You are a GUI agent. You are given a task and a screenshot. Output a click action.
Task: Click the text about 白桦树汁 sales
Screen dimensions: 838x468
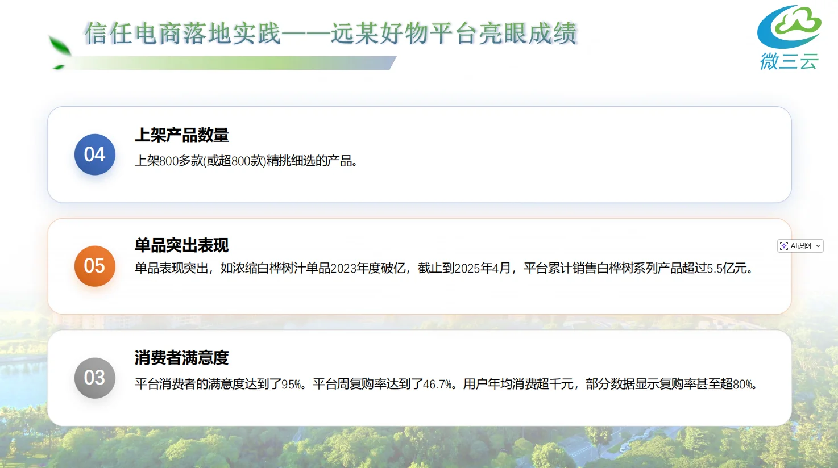point(445,268)
